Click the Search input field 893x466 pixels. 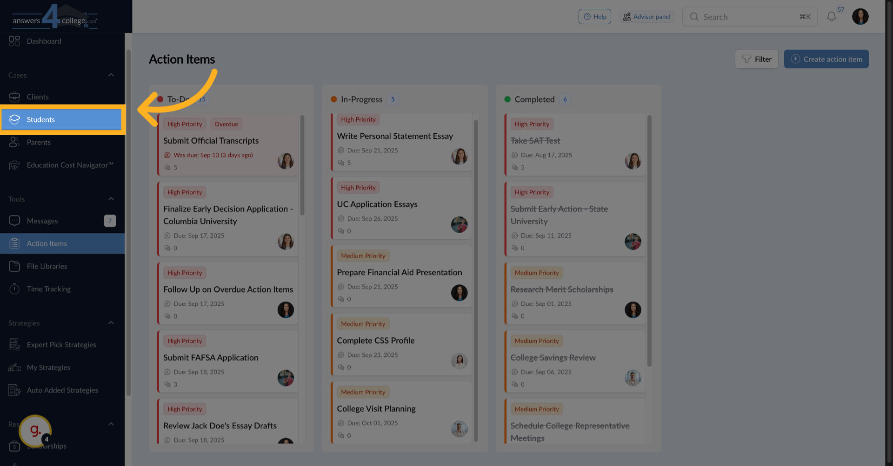point(749,17)
